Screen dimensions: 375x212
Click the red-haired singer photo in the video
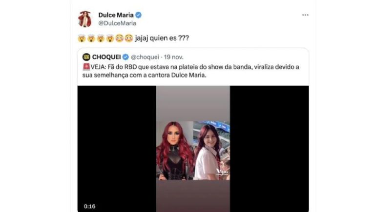175,151
